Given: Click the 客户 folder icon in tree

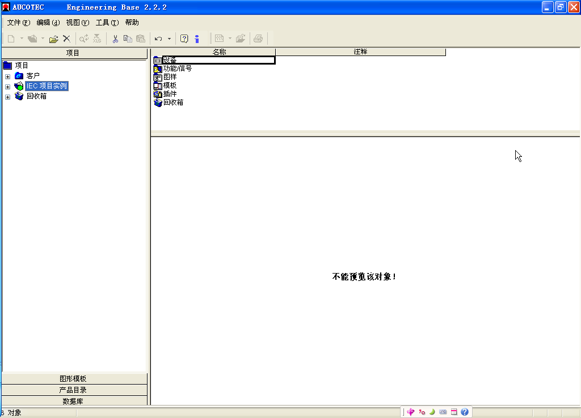Looking at the screenshot, I should tap(19, 75).
